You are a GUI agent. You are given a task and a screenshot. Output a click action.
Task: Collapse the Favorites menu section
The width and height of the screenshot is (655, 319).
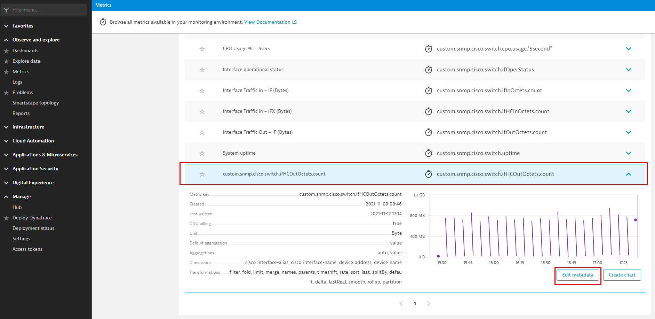(6, 26)
